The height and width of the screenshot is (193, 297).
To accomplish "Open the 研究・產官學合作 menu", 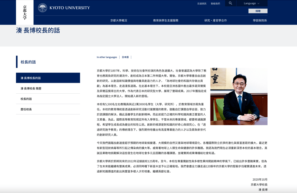I will point(215,20).
